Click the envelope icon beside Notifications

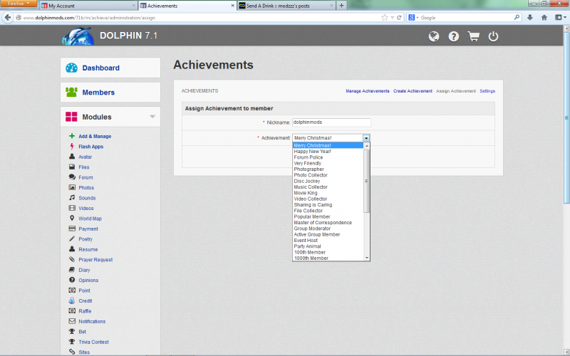[72, 321]
